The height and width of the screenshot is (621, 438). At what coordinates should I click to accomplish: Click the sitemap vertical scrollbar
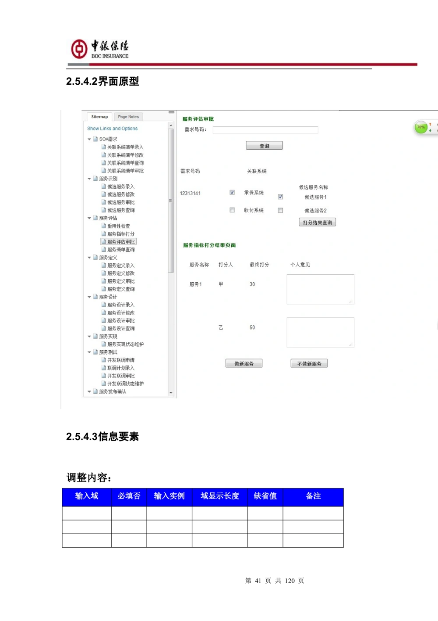pyautogui.click(x=171, y=201)
